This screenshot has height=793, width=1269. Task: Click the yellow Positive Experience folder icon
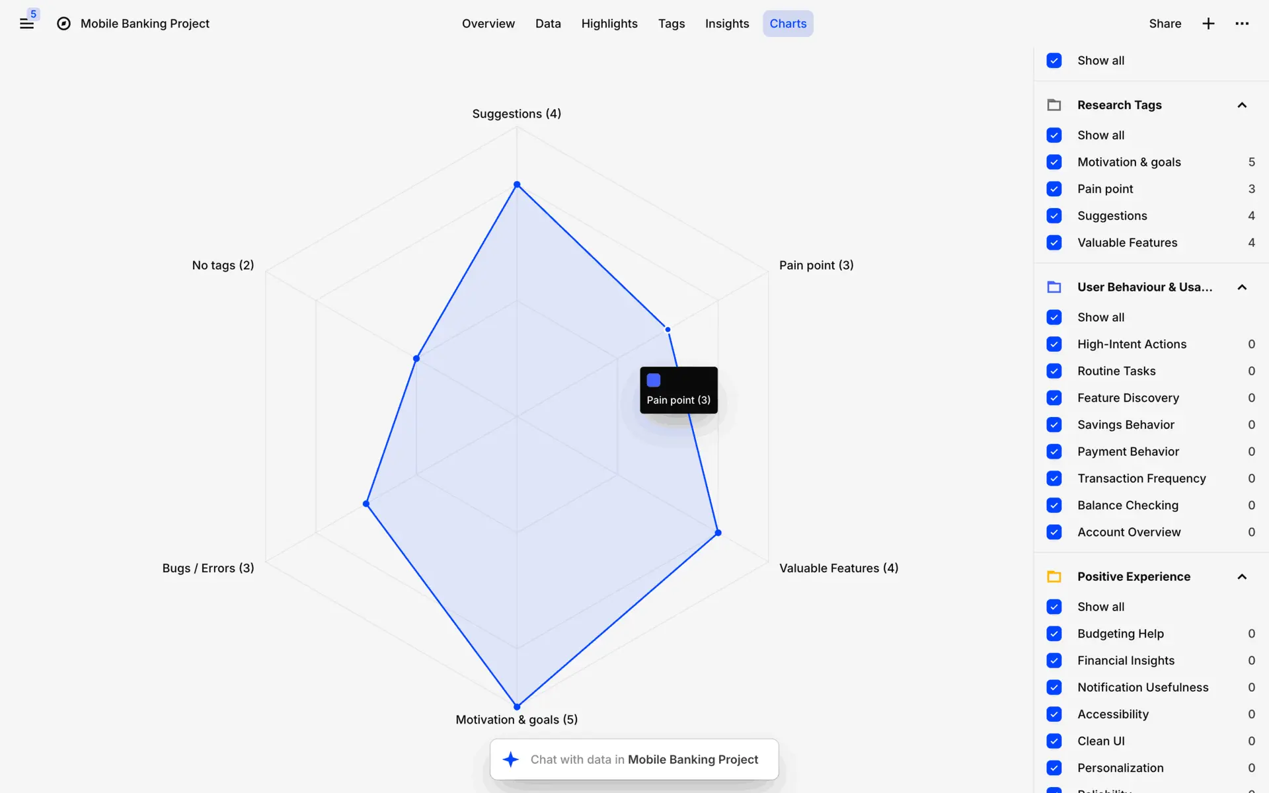[x=1054, y=577]
